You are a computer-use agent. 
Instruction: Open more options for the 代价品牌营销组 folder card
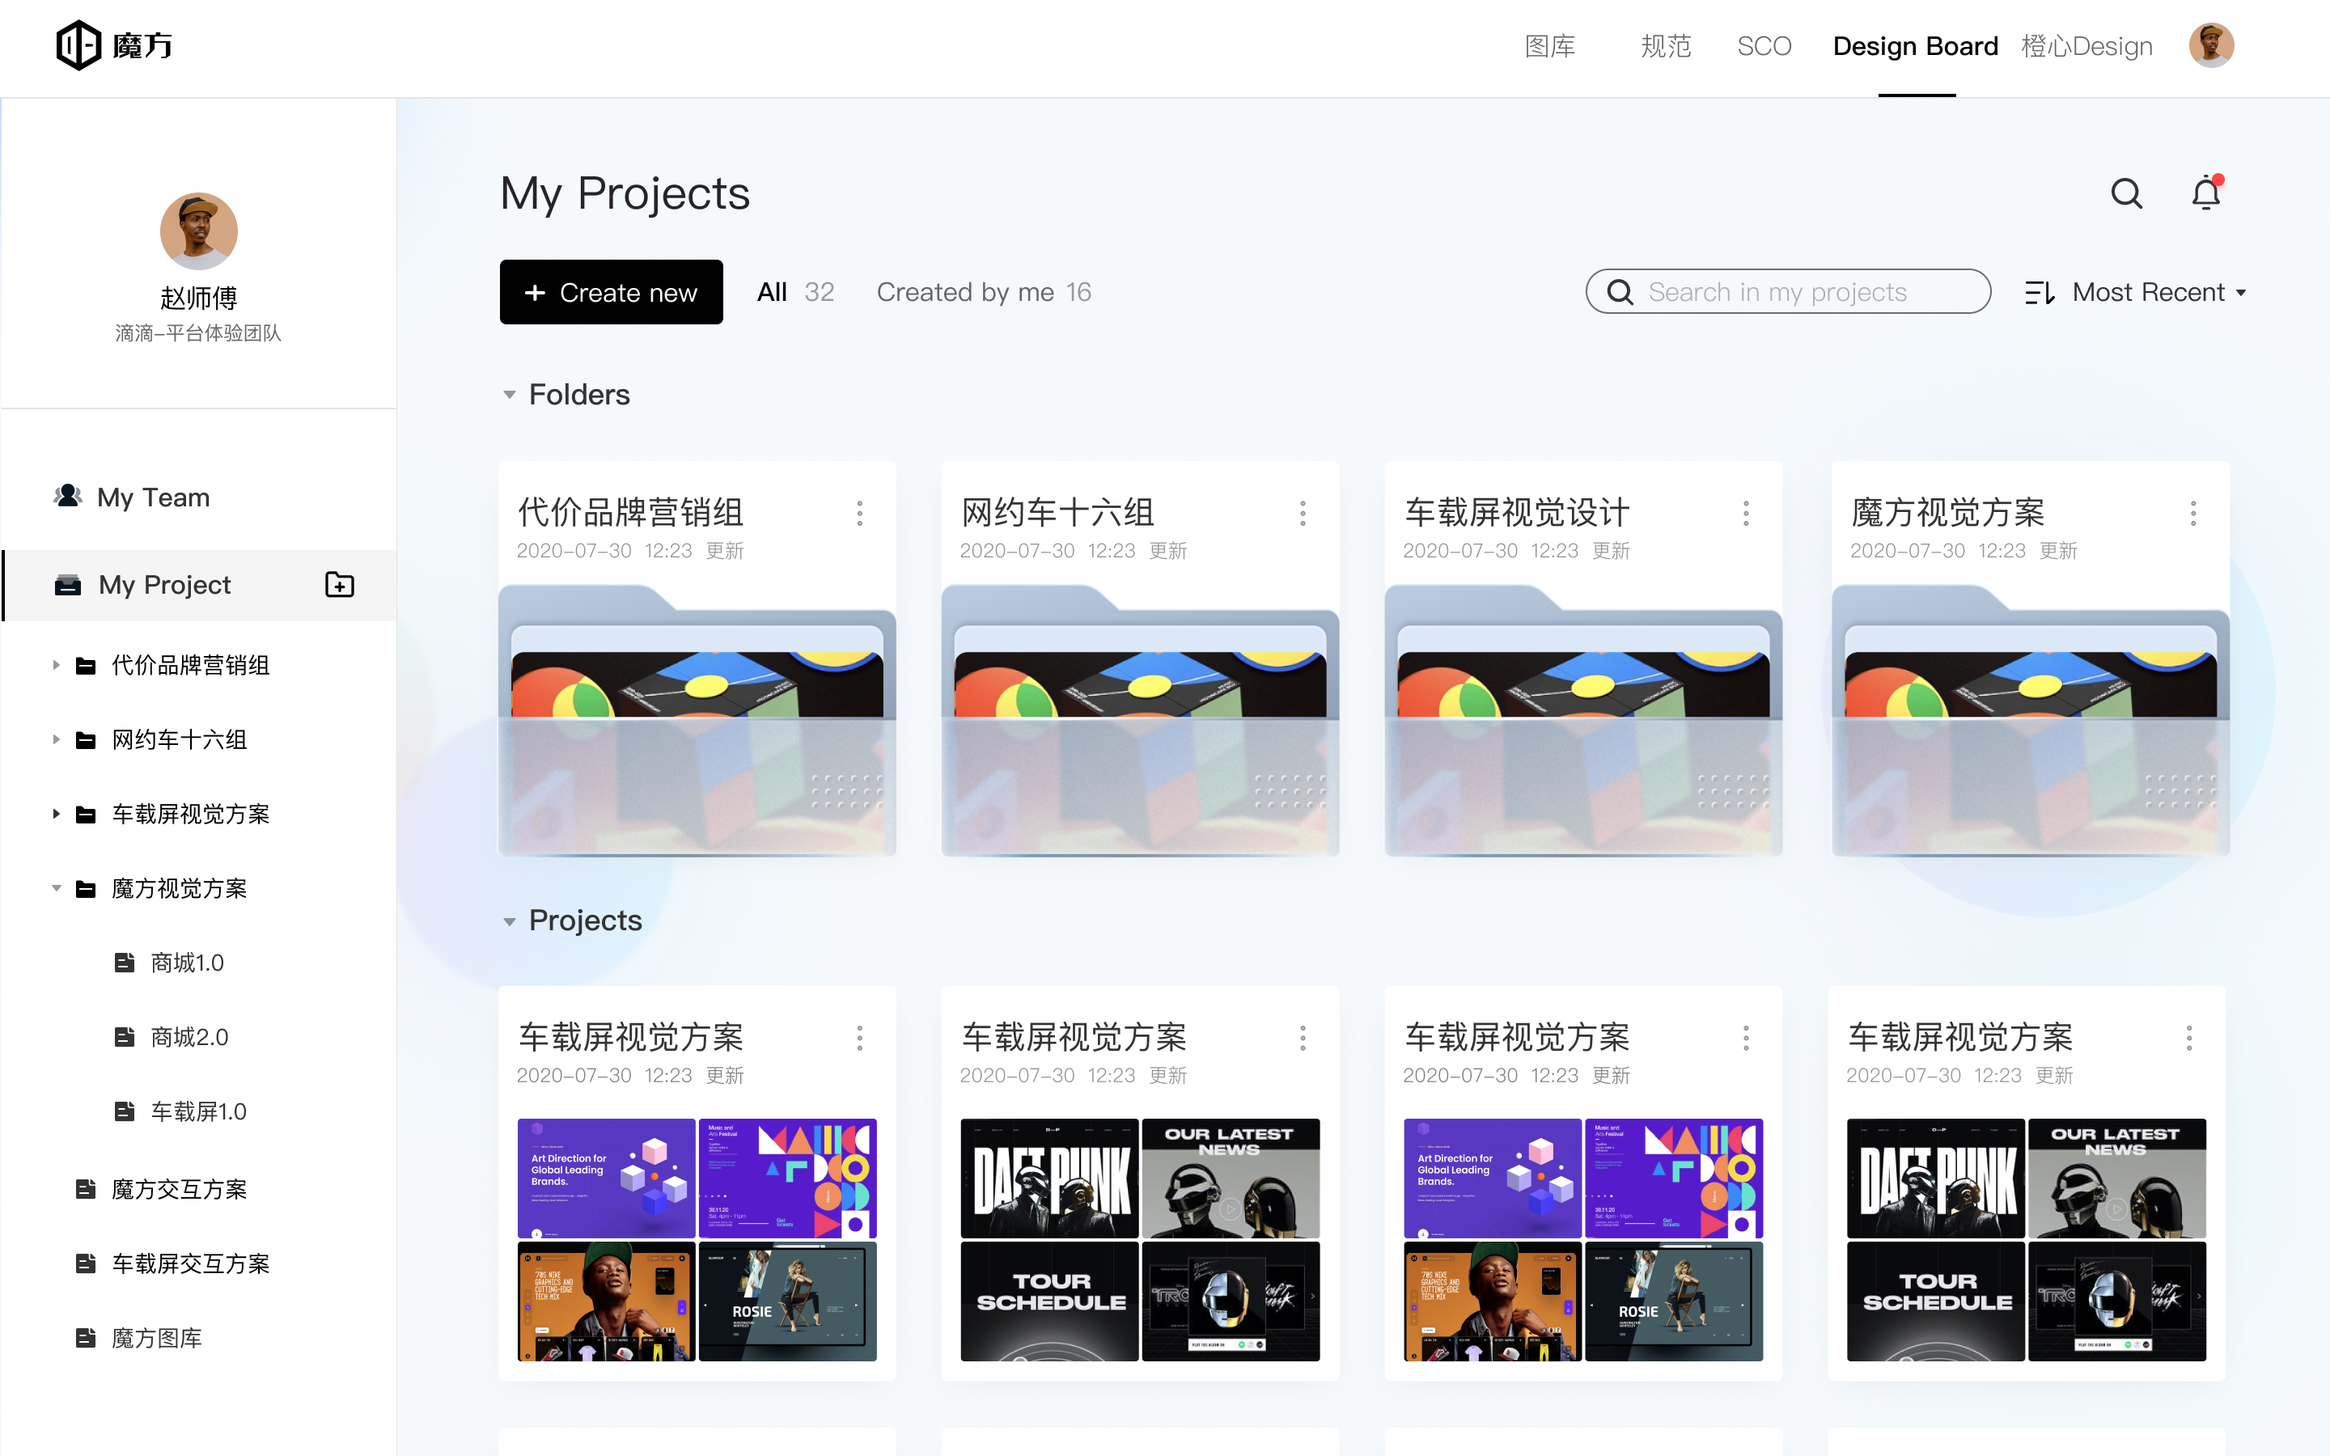(860, 514)
